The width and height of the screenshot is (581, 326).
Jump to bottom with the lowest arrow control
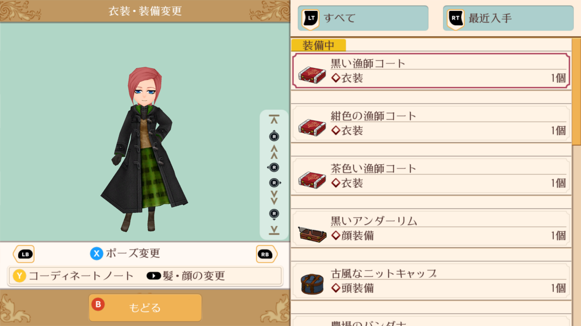point(274,230)
